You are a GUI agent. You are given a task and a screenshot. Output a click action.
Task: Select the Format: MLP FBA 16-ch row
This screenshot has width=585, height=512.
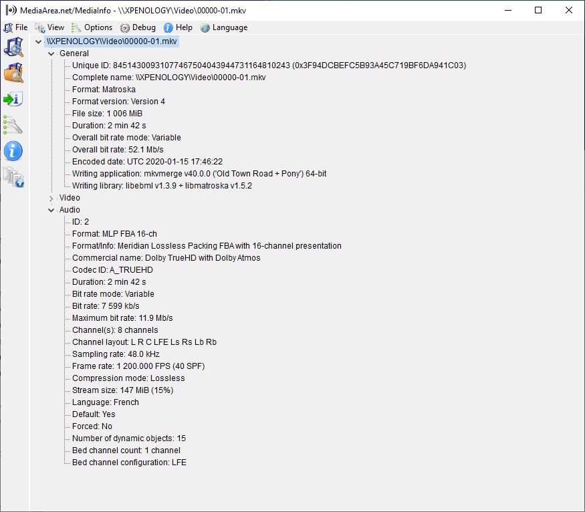114,234
